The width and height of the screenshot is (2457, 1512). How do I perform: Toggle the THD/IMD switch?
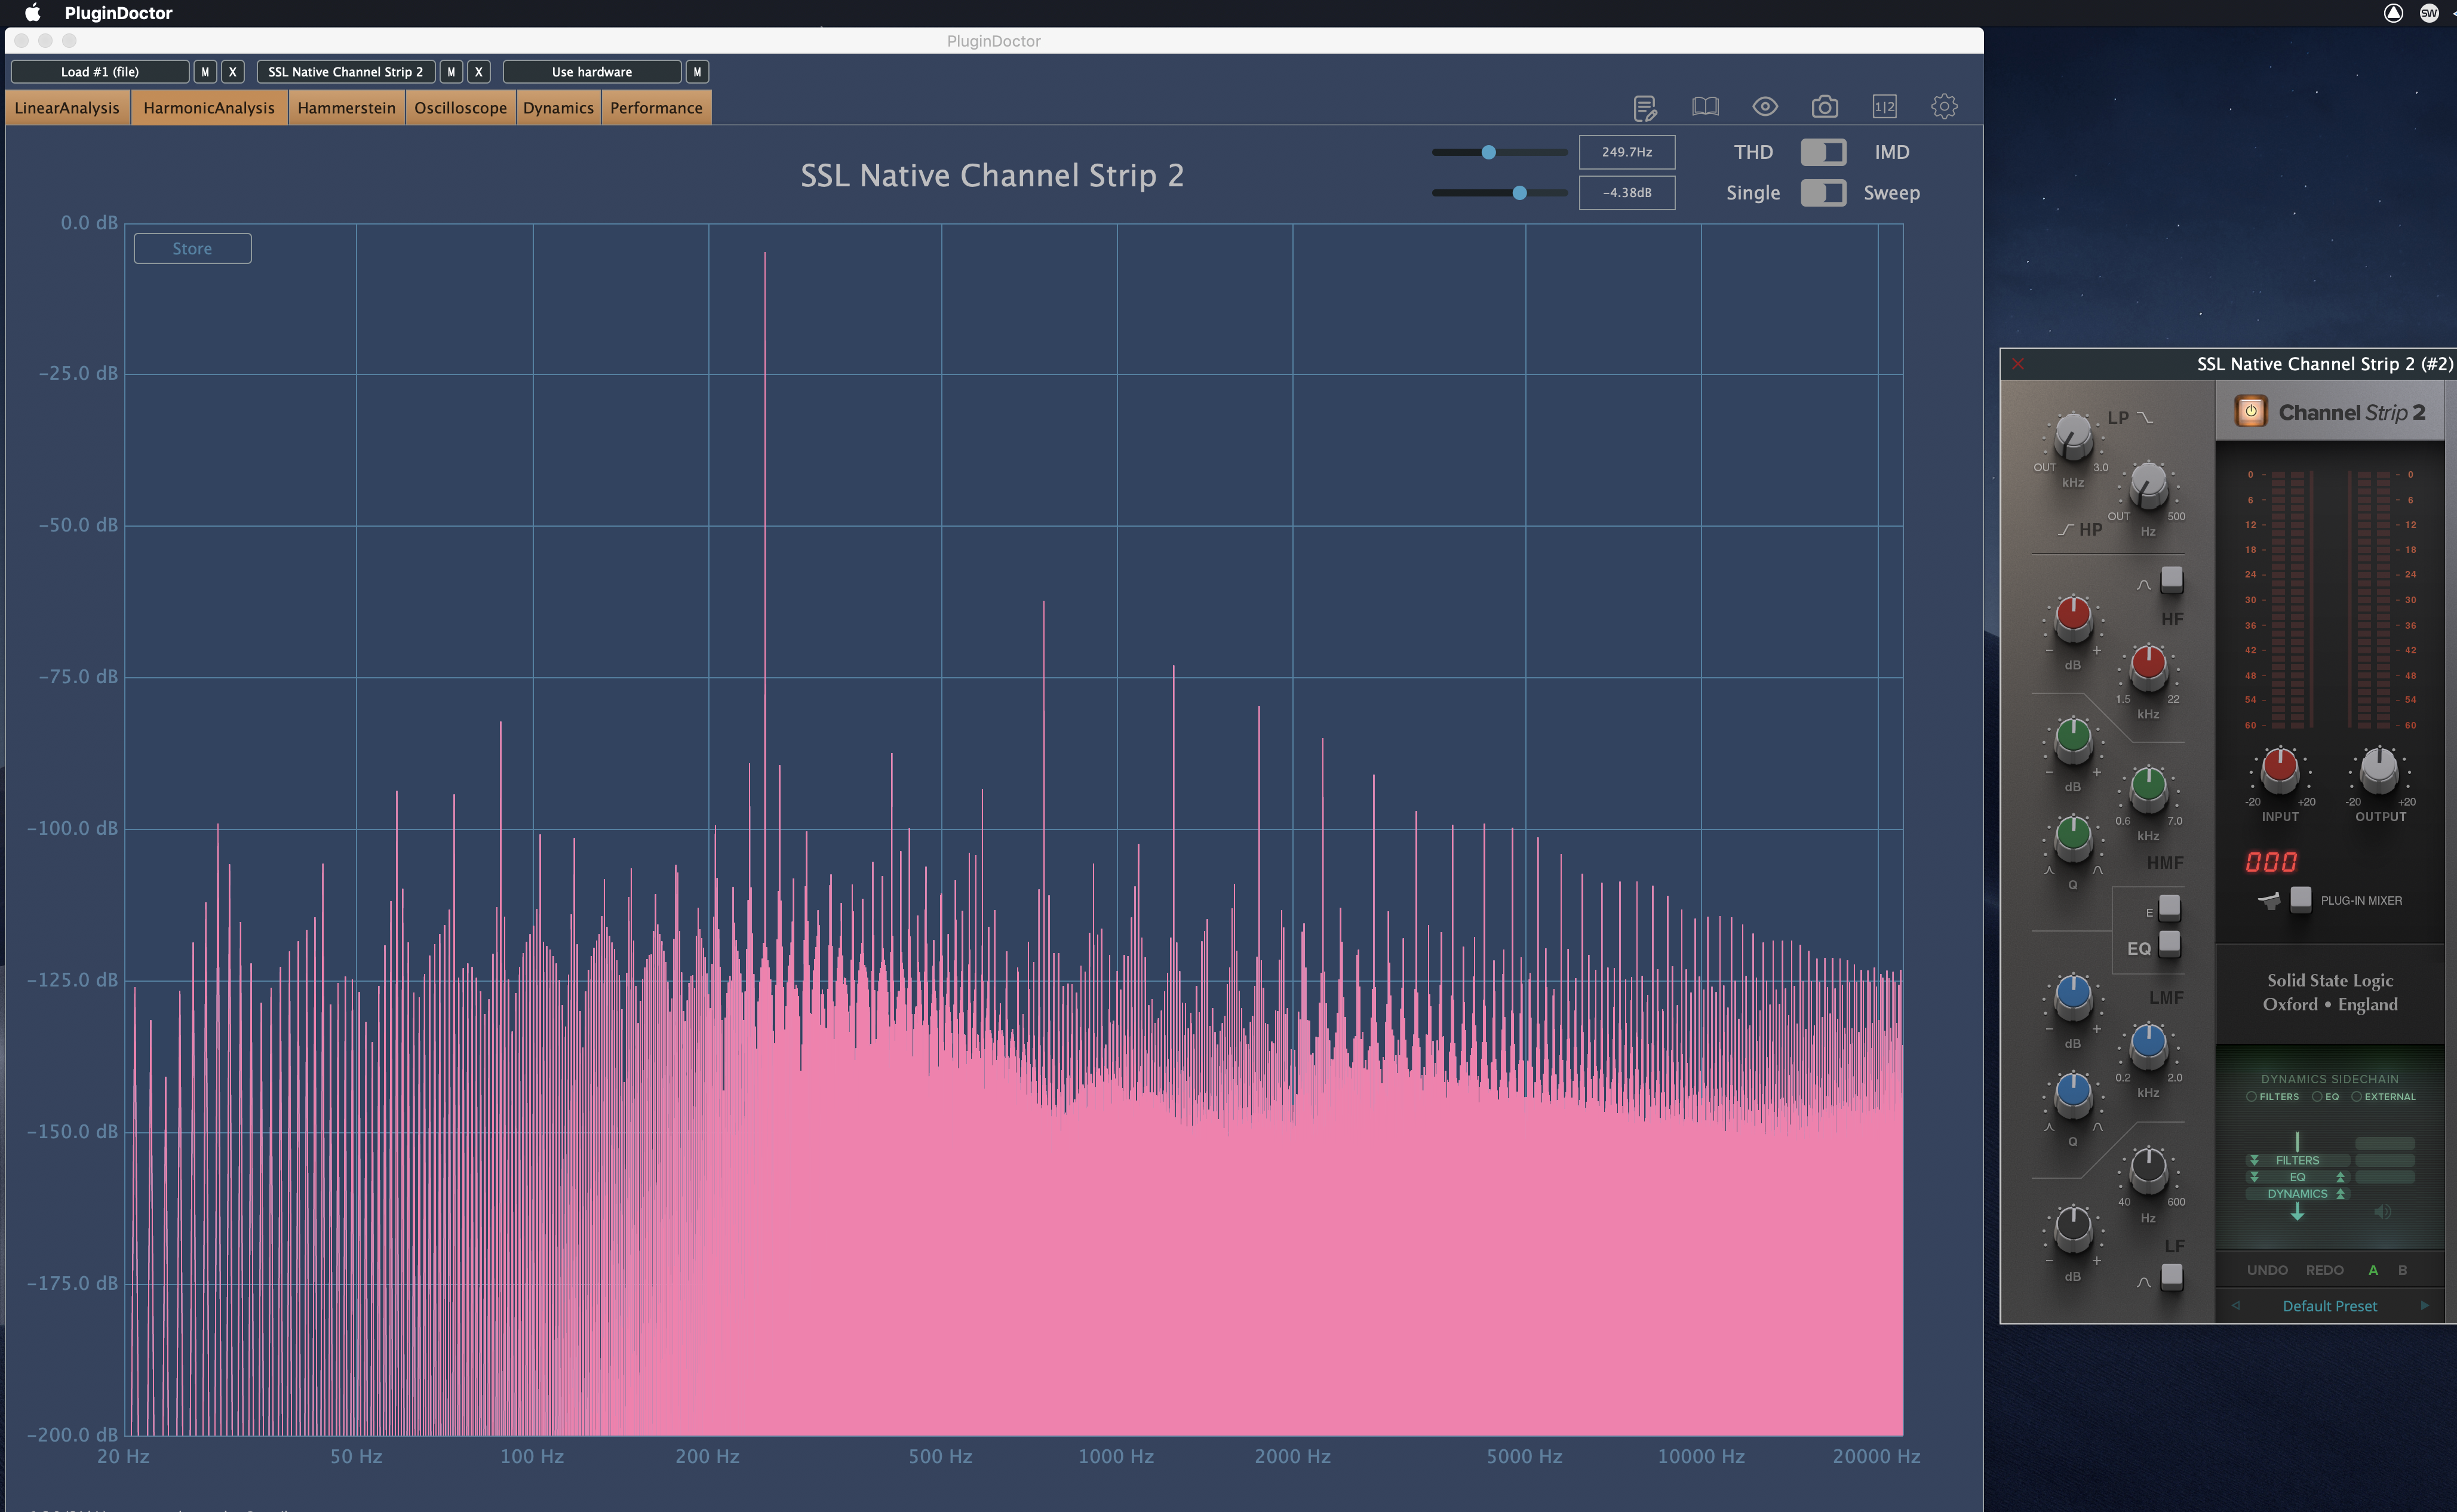(1823, 152)
